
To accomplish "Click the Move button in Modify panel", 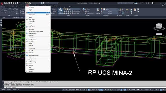I will tap(22, 9).
